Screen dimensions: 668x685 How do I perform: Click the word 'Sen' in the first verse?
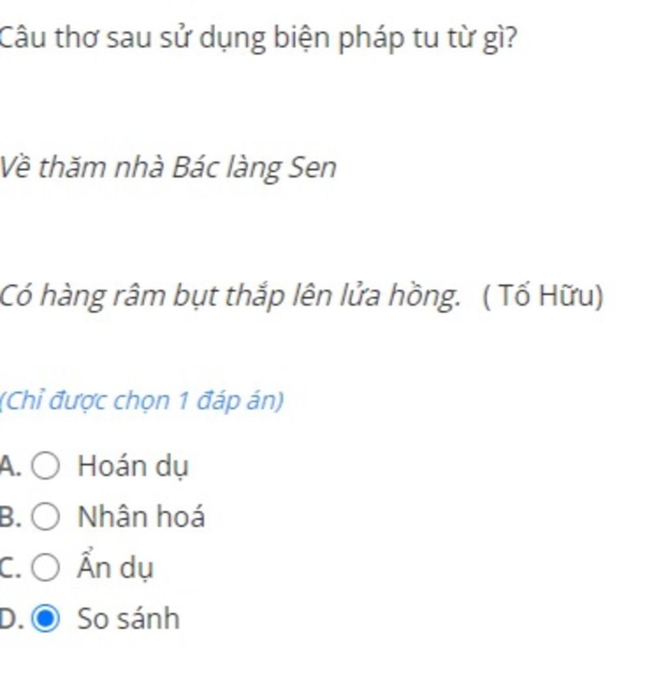click(312, 168)
